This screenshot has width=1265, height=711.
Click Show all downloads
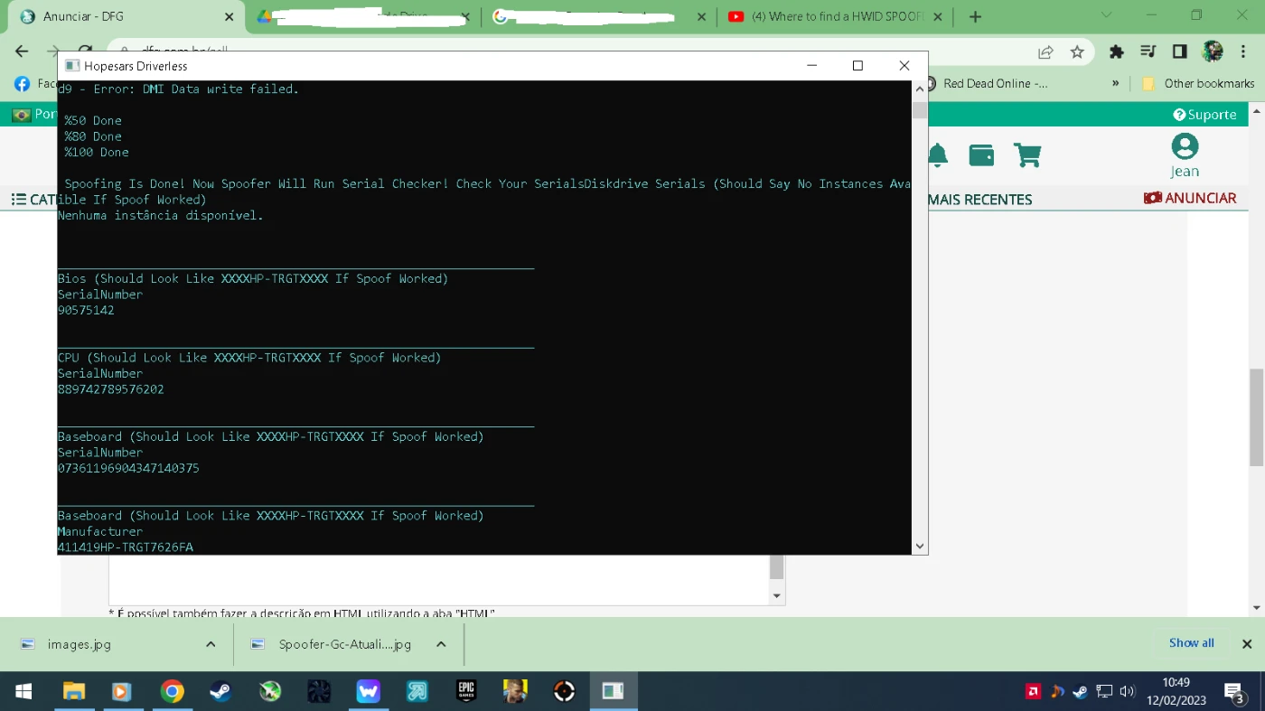1191,643
